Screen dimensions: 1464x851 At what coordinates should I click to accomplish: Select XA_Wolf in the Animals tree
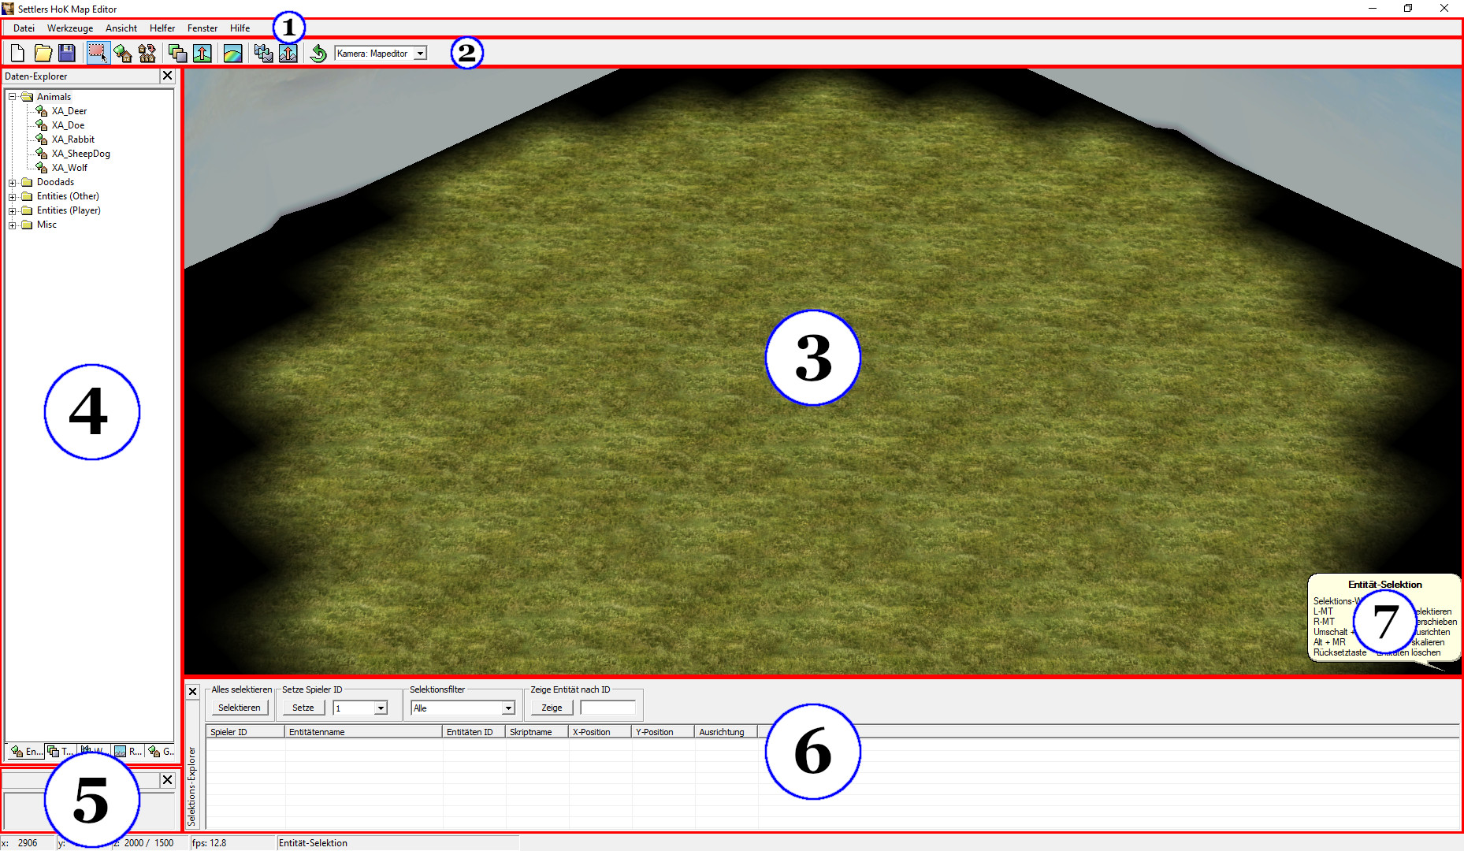pos(69,168)
